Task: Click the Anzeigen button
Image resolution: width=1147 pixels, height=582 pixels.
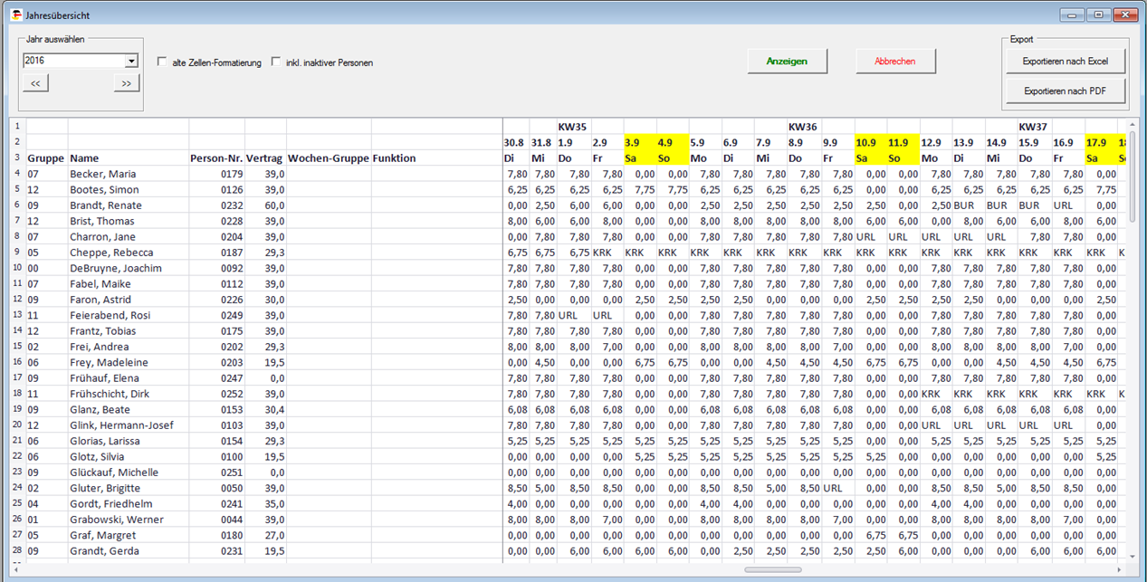Action: (x=787, y=61)
